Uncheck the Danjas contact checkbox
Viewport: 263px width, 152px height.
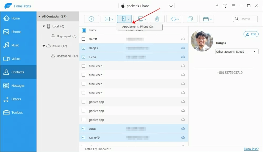point(83,48)
